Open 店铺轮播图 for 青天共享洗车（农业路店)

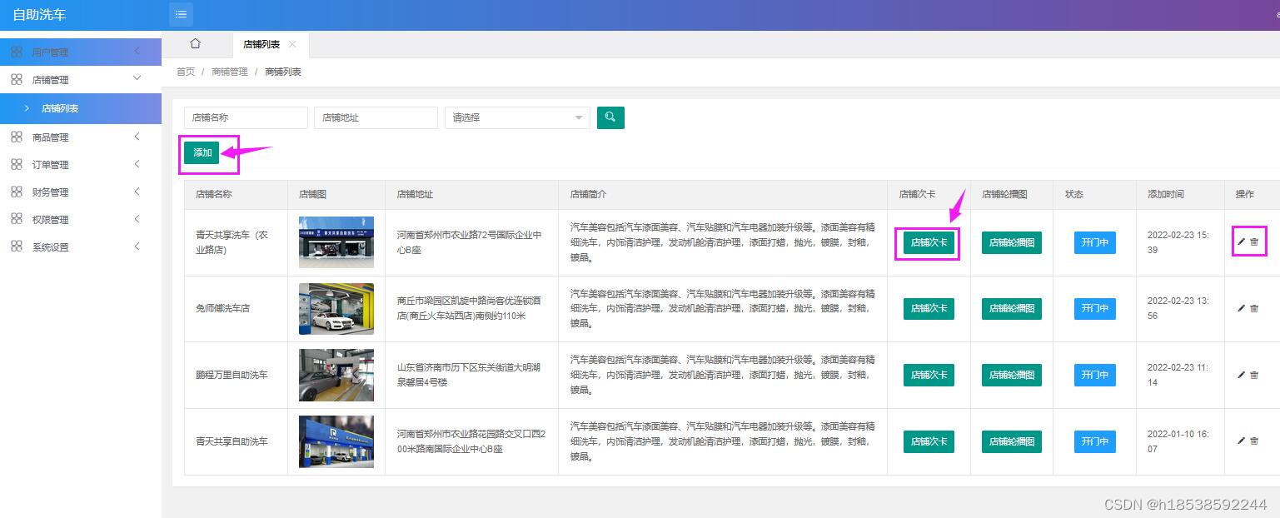click(1012, 242)
